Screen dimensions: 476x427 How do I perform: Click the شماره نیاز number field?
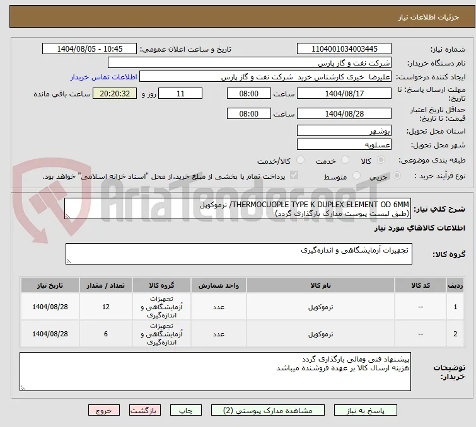click(x=344, y=49)
